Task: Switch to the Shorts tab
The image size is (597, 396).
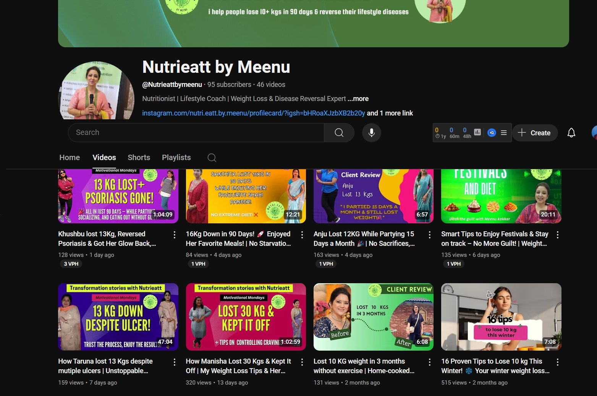Action: coord(139,157)
